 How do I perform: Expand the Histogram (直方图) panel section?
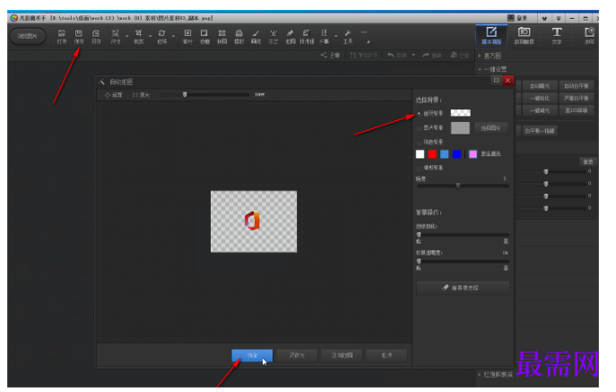pos(480,56)
